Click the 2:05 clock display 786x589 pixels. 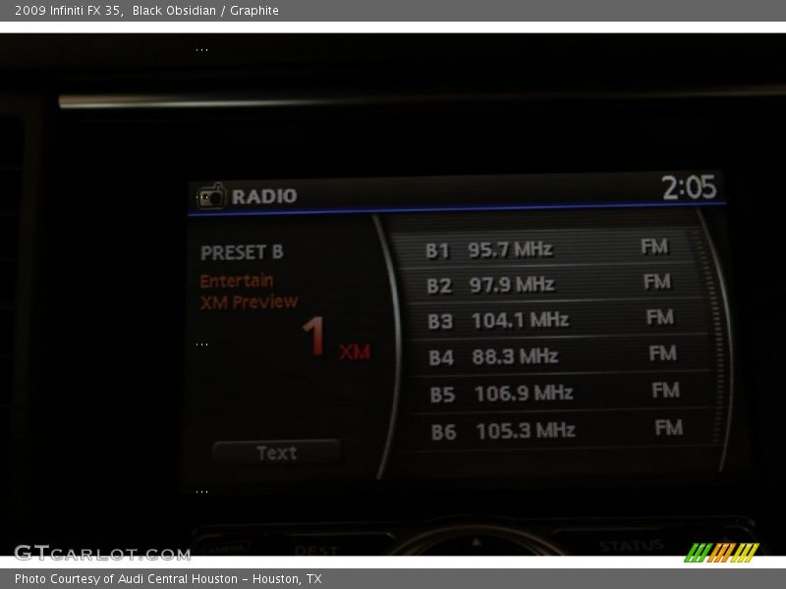point(689,187)
